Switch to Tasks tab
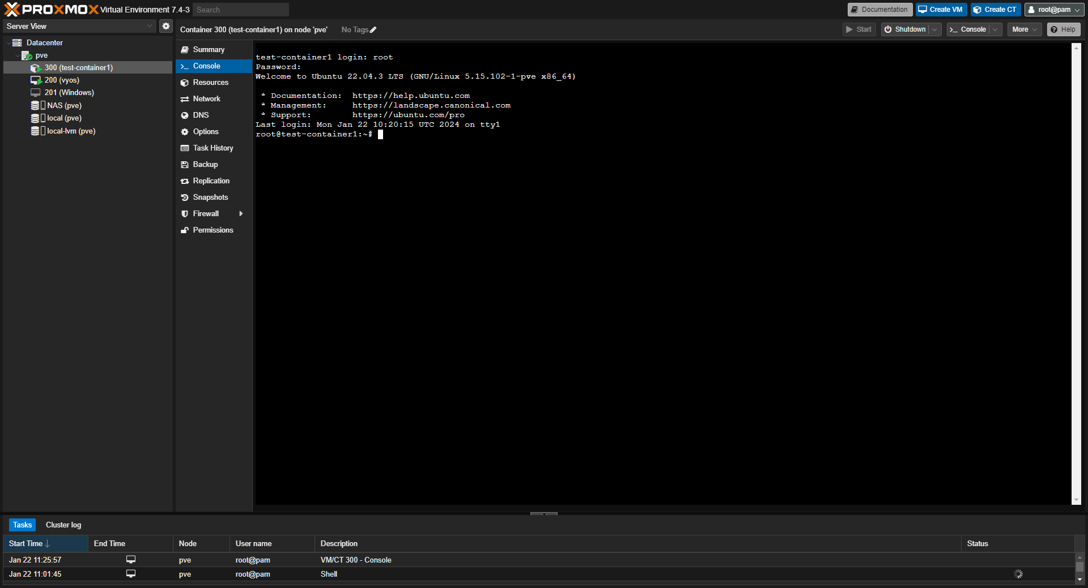The image size is (1088, 588). click(x=22, y=525)
